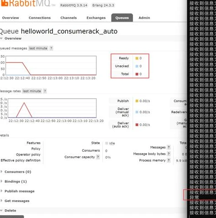Image resolution: width=216 pixels, height=218 pixels.
Task: Click the yellow Ready color swatch
Action: (x=137, y=58)
